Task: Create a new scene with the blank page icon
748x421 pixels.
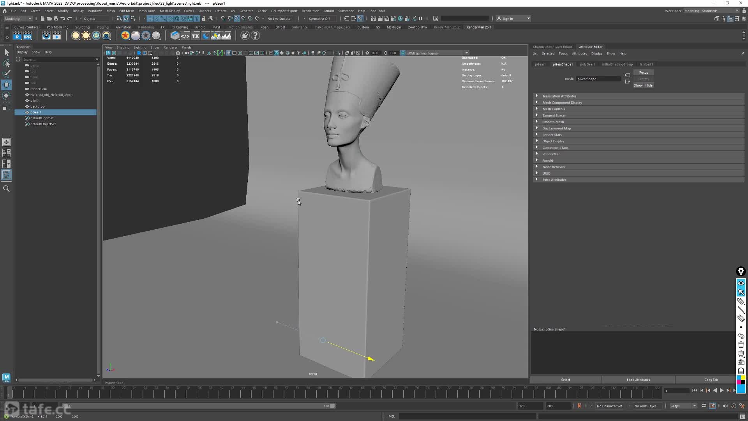Action: pos(42,19)
